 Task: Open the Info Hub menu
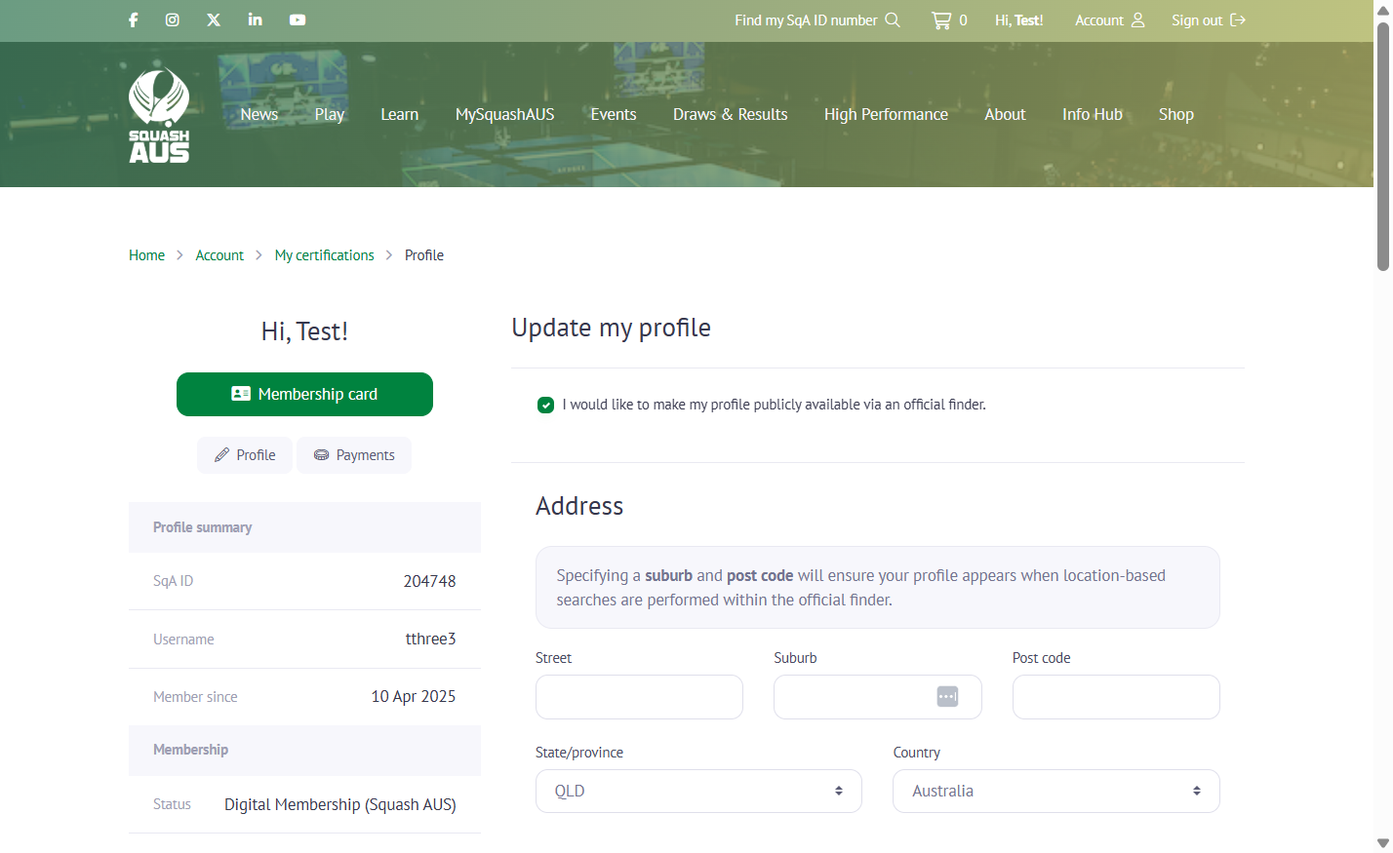point(1093,114)
